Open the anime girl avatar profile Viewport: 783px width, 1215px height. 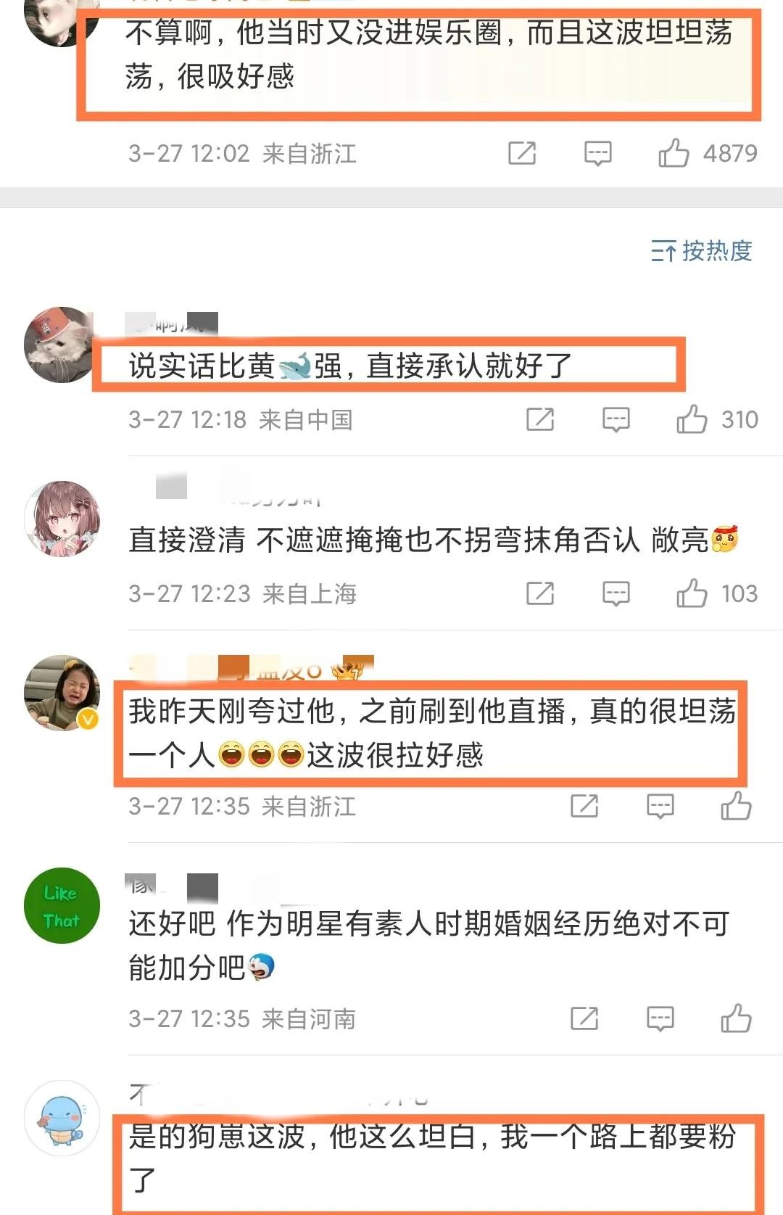point(62,519)
